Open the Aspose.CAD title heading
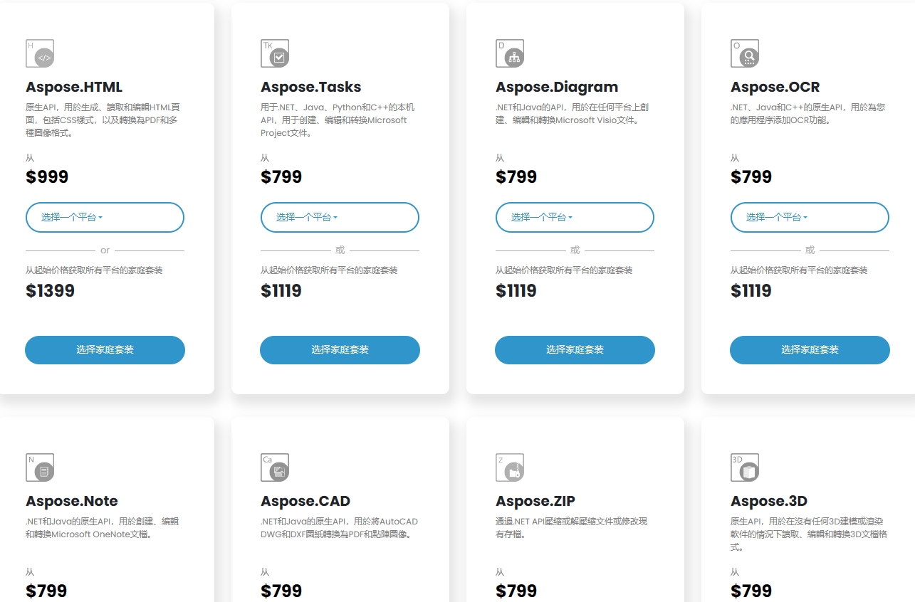915x602 pixels. tap(305, 501)
